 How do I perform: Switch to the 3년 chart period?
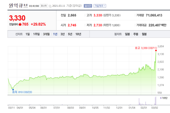click(63, 34)
